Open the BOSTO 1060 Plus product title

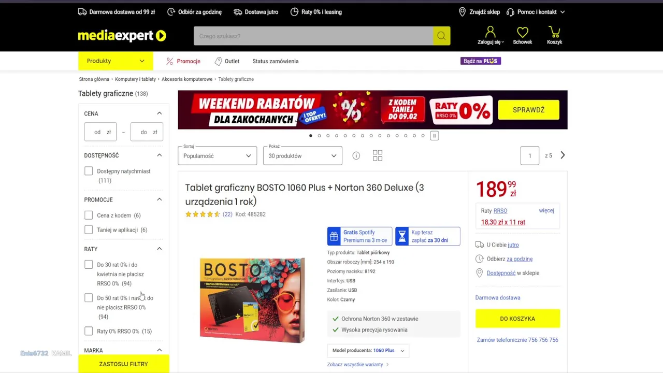(305, 194)
